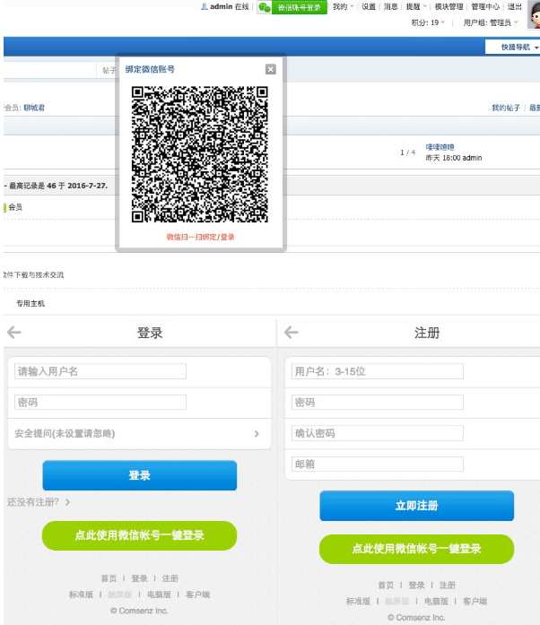Click the blue 登录 button
Viewport: 540px width, 625px height.
point(140,475)
